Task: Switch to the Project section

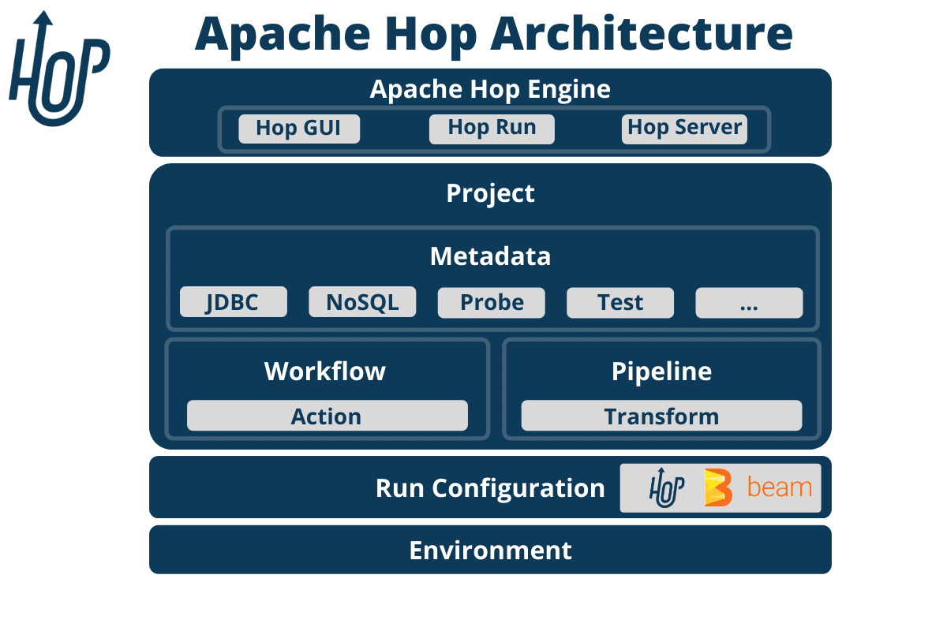Action: point(491,193)
